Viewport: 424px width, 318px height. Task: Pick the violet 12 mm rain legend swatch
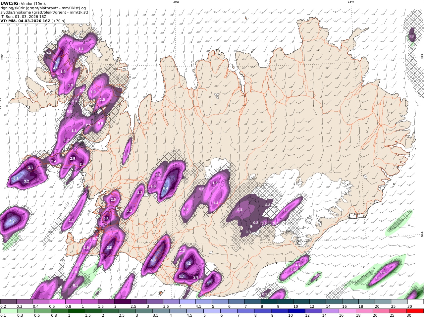313,311
